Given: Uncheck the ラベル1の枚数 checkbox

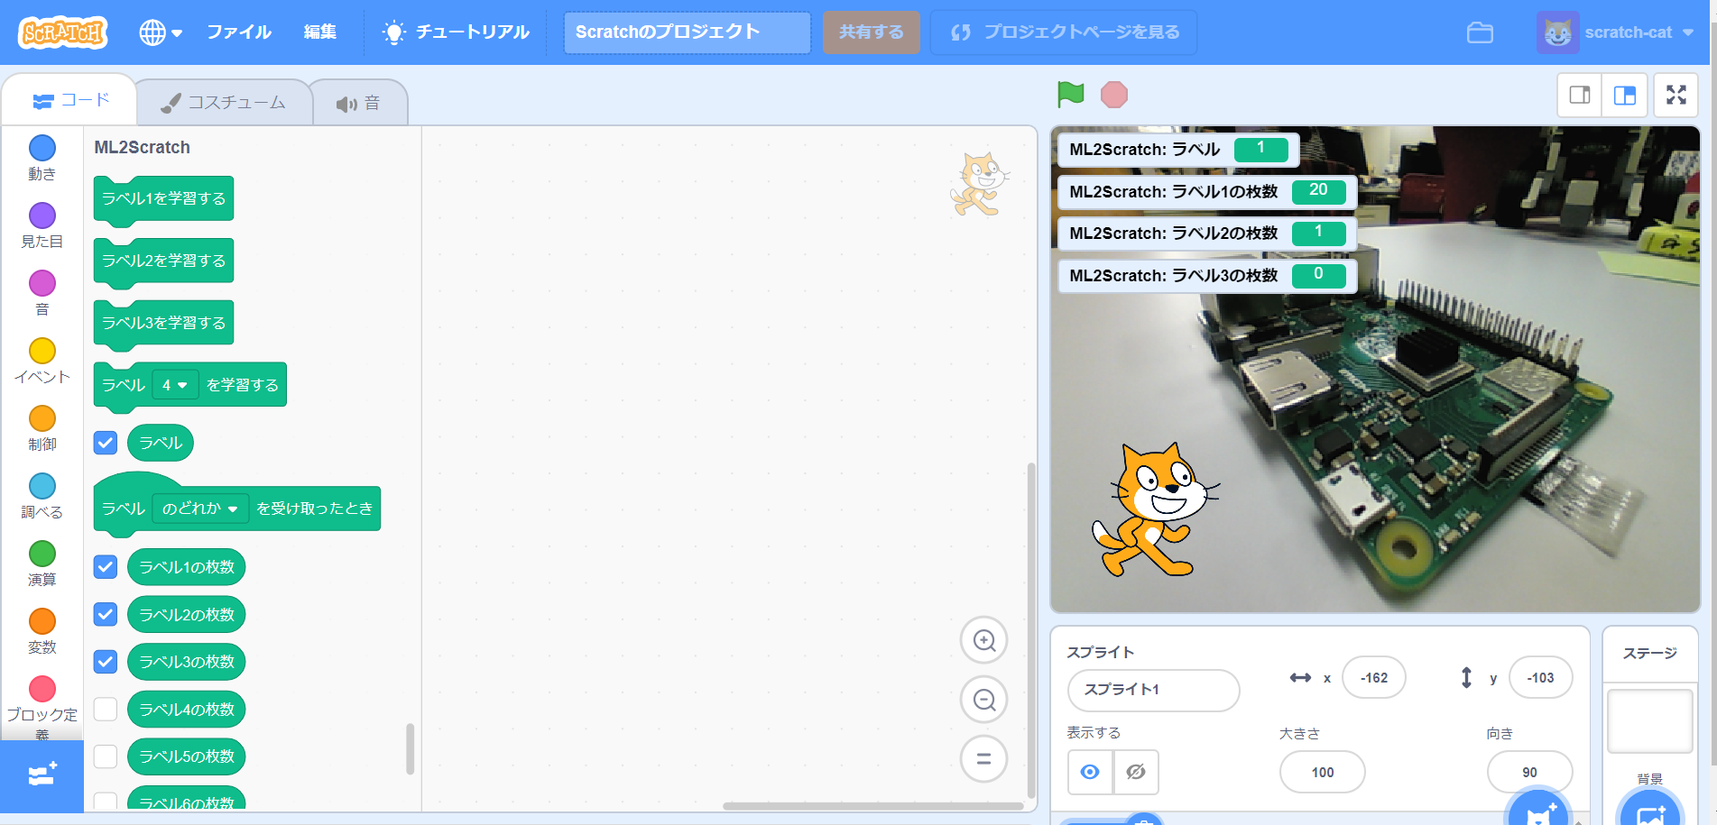Looking at the screenshot, I should point(106,567).
